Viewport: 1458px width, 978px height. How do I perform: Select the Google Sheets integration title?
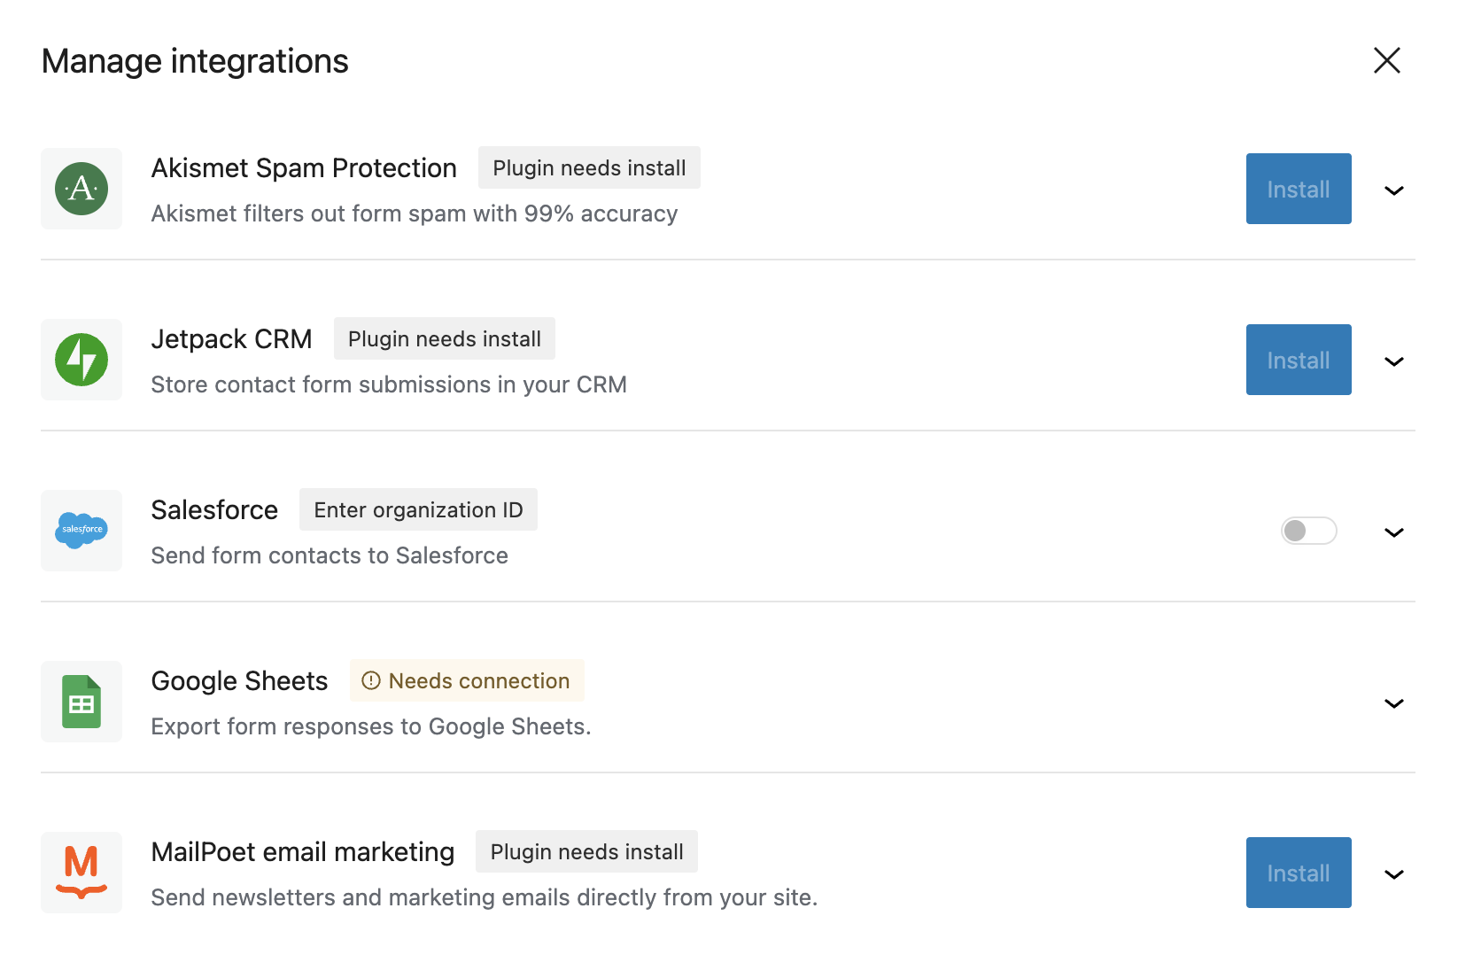(239, 681)
